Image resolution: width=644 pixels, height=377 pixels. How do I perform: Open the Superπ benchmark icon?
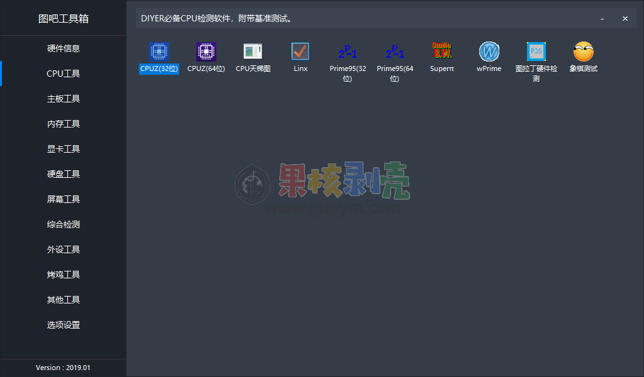pyautogui.click(x=442, y=52)
